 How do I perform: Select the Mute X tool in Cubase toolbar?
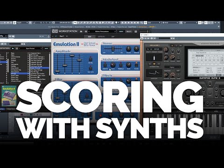(94, 22)
